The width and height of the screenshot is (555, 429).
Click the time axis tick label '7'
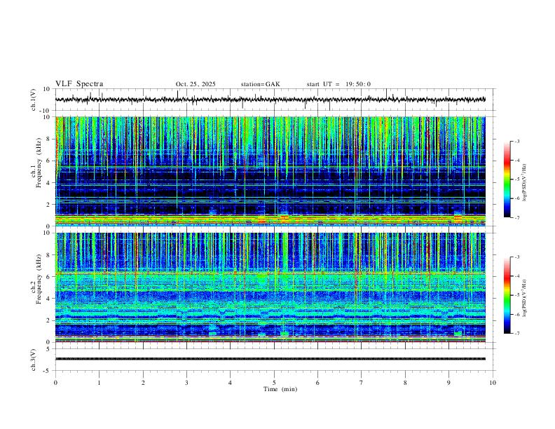362,383
